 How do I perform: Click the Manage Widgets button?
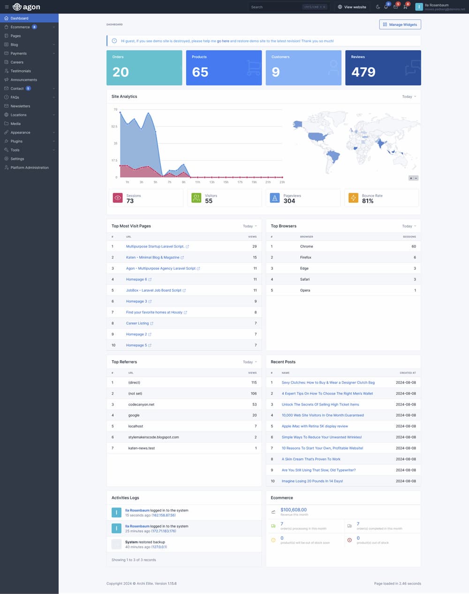[400, 24]
